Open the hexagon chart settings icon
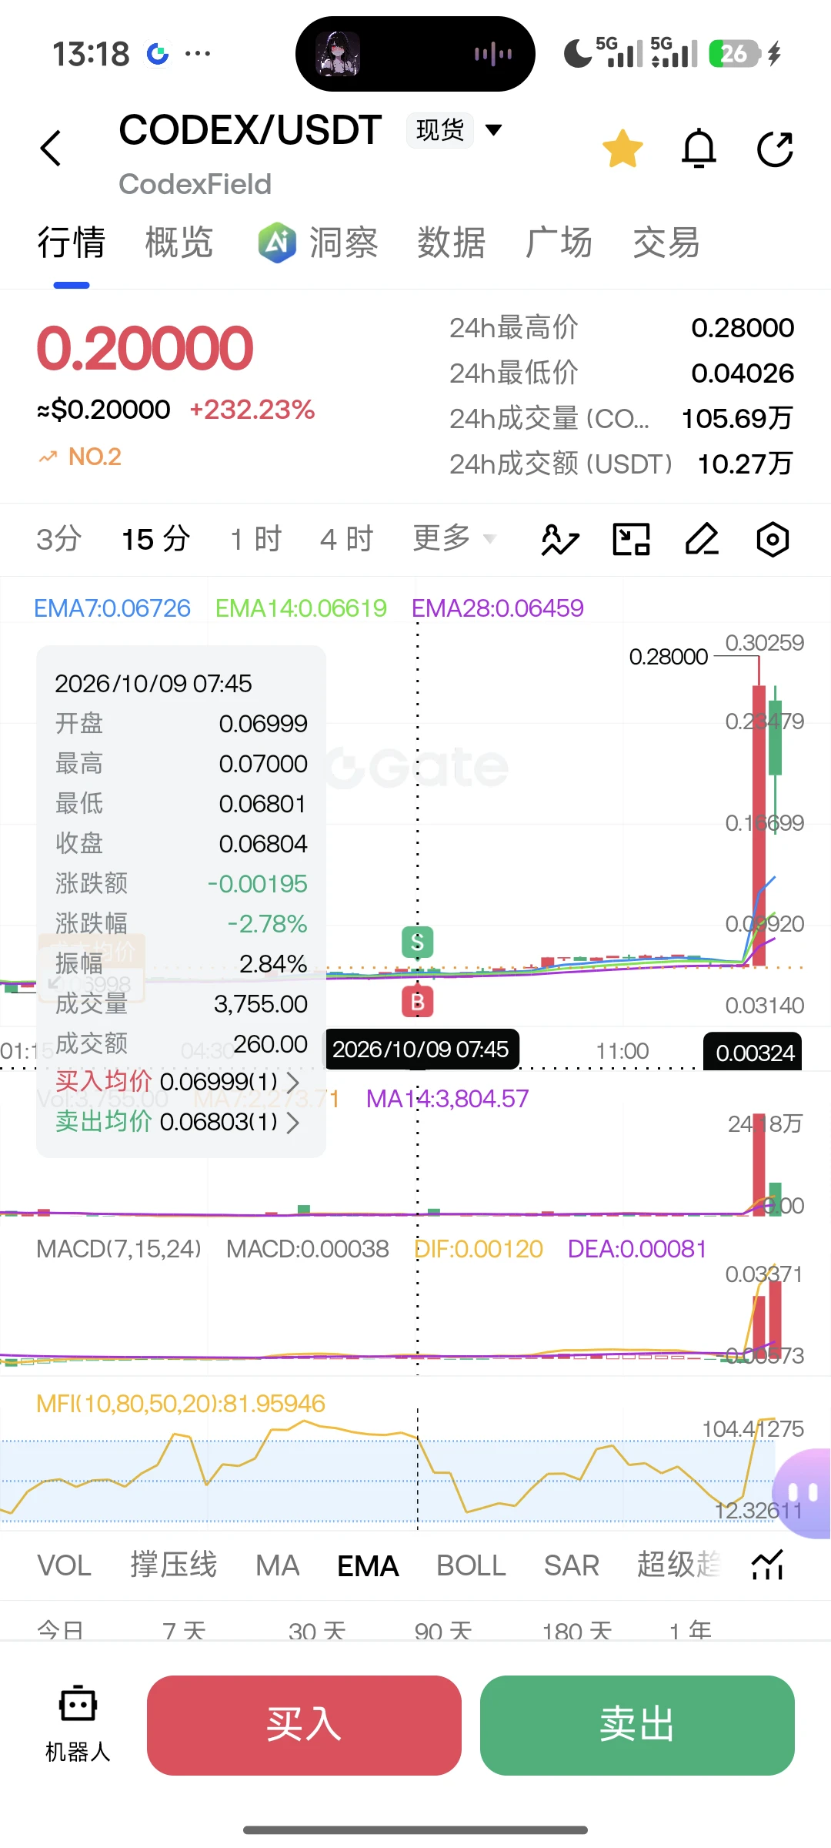The height and width of the screenshot is (1848, 831). pyautogui.click(x=773, y=539)
